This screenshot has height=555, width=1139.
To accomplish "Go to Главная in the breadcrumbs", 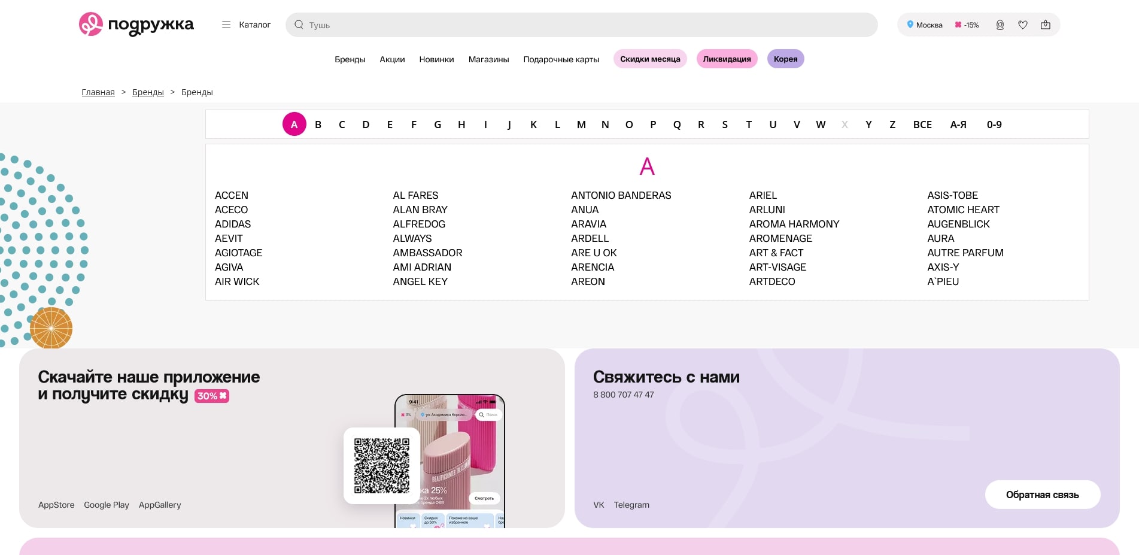I will click(98, 92).
